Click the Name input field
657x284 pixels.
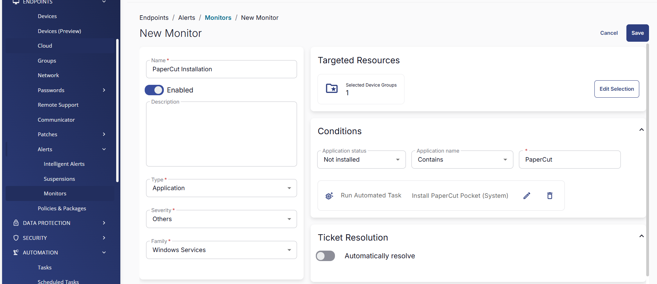point(222,69)
